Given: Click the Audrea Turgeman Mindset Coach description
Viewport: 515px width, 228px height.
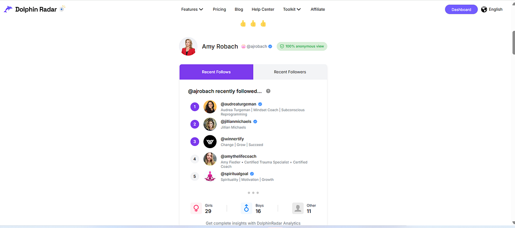Looking at the screenshot, I should (263, 112).
